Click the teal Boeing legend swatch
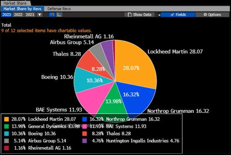 [7, 134]
